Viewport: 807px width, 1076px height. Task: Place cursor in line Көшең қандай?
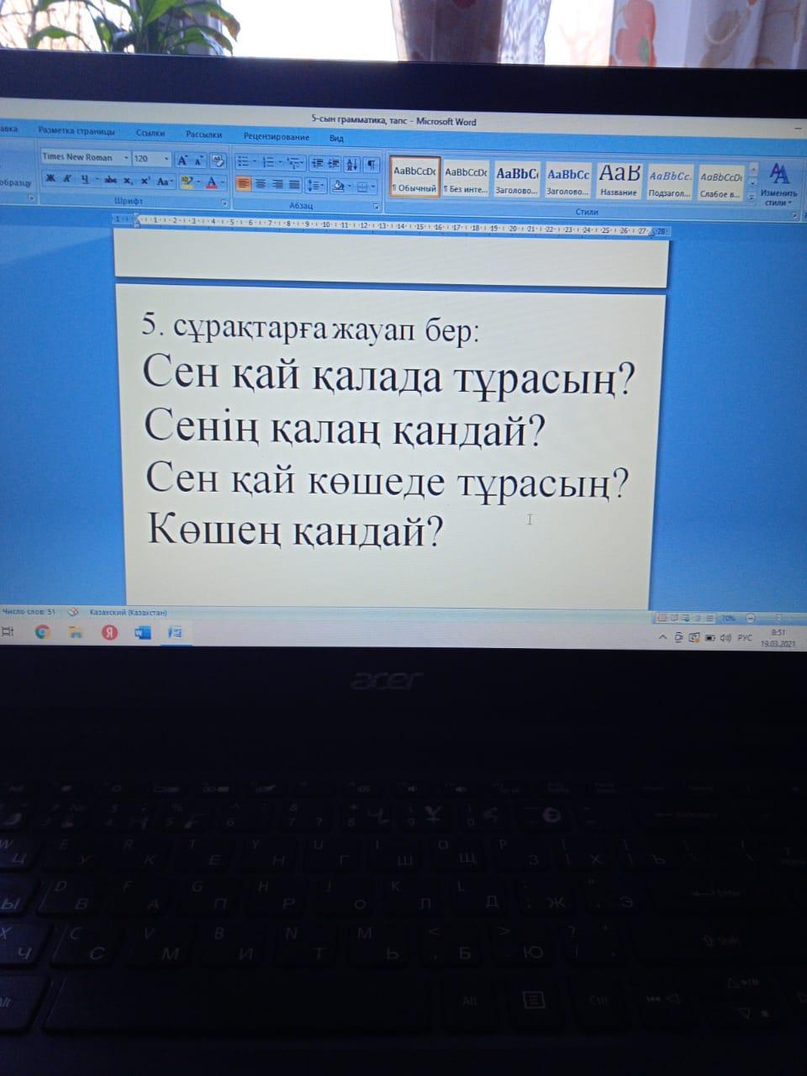(x=295, y=530)
